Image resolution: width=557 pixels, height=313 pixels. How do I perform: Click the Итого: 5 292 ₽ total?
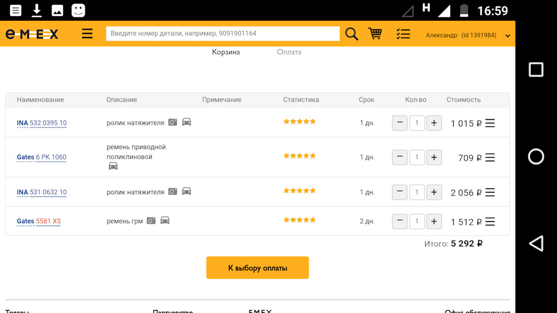click(x=453, y=244)
